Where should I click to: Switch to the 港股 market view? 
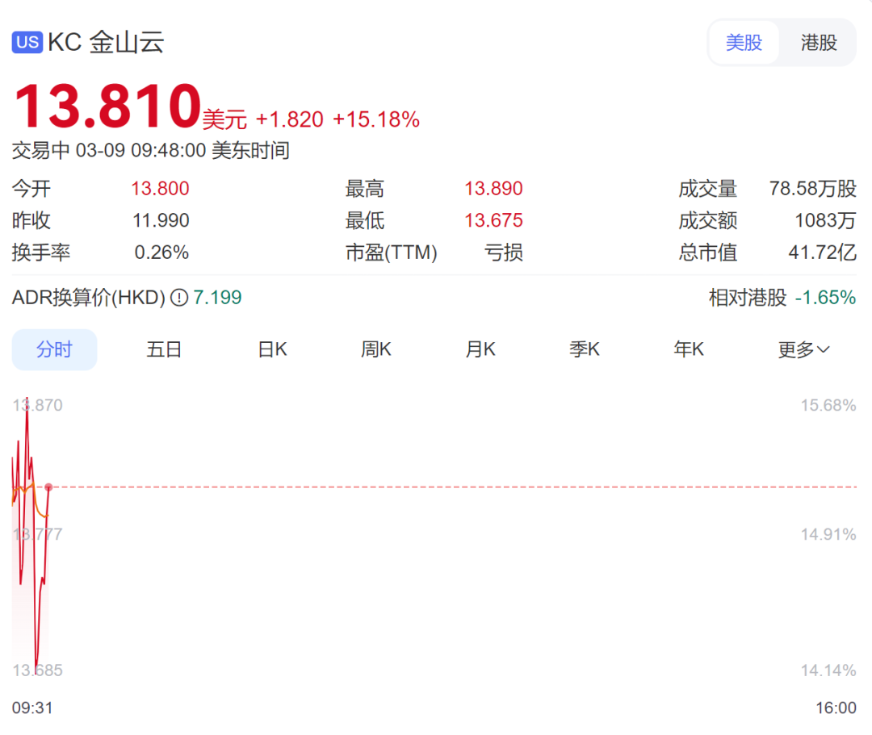coord(819,43)
